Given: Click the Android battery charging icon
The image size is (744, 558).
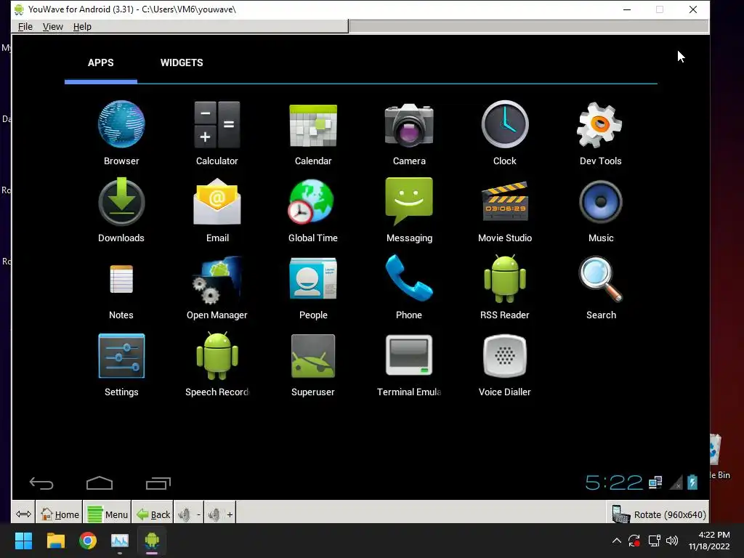Looking at the screenshot, I should point(692,482).
